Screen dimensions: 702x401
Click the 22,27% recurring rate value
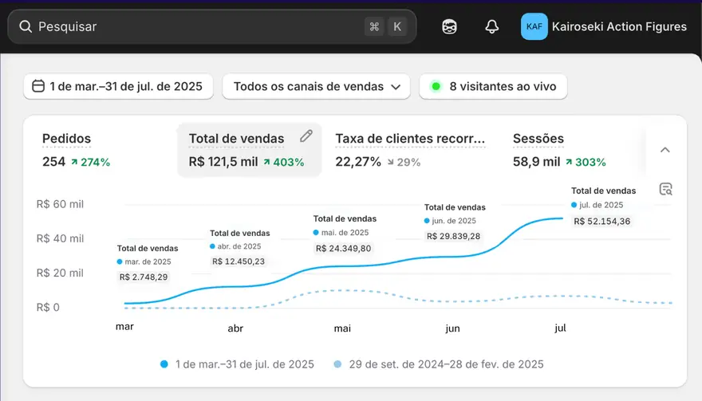tap(358, 162)
